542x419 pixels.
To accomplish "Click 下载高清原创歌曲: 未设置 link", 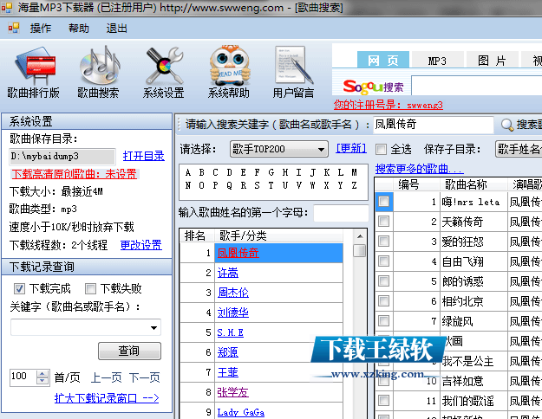I will coord(75,174).
